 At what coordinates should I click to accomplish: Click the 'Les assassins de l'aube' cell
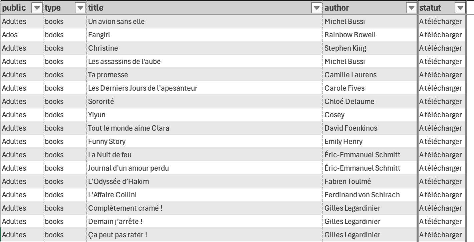(125, 62)
